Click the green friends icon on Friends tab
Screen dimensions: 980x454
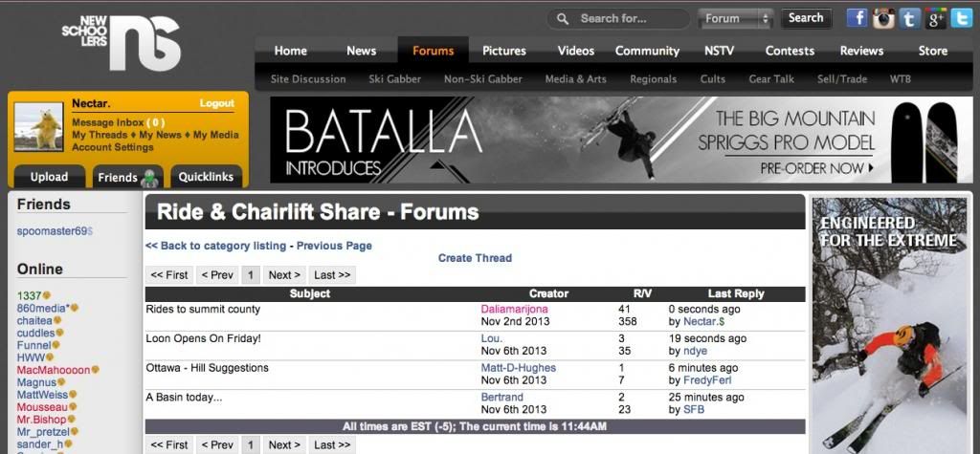[149, 178]
